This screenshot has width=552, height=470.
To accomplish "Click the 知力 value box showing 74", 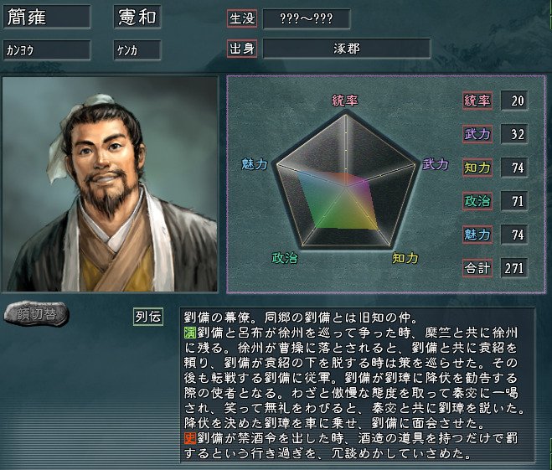I will point(514,168).
